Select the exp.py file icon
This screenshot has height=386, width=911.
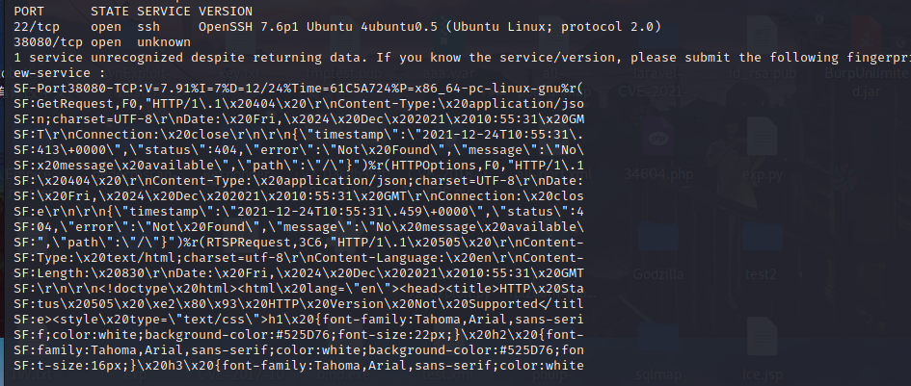coord(762,140)
